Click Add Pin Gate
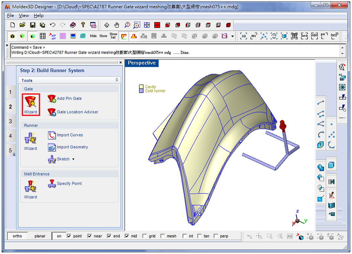352x254 pixels. [x=65, y=98]
